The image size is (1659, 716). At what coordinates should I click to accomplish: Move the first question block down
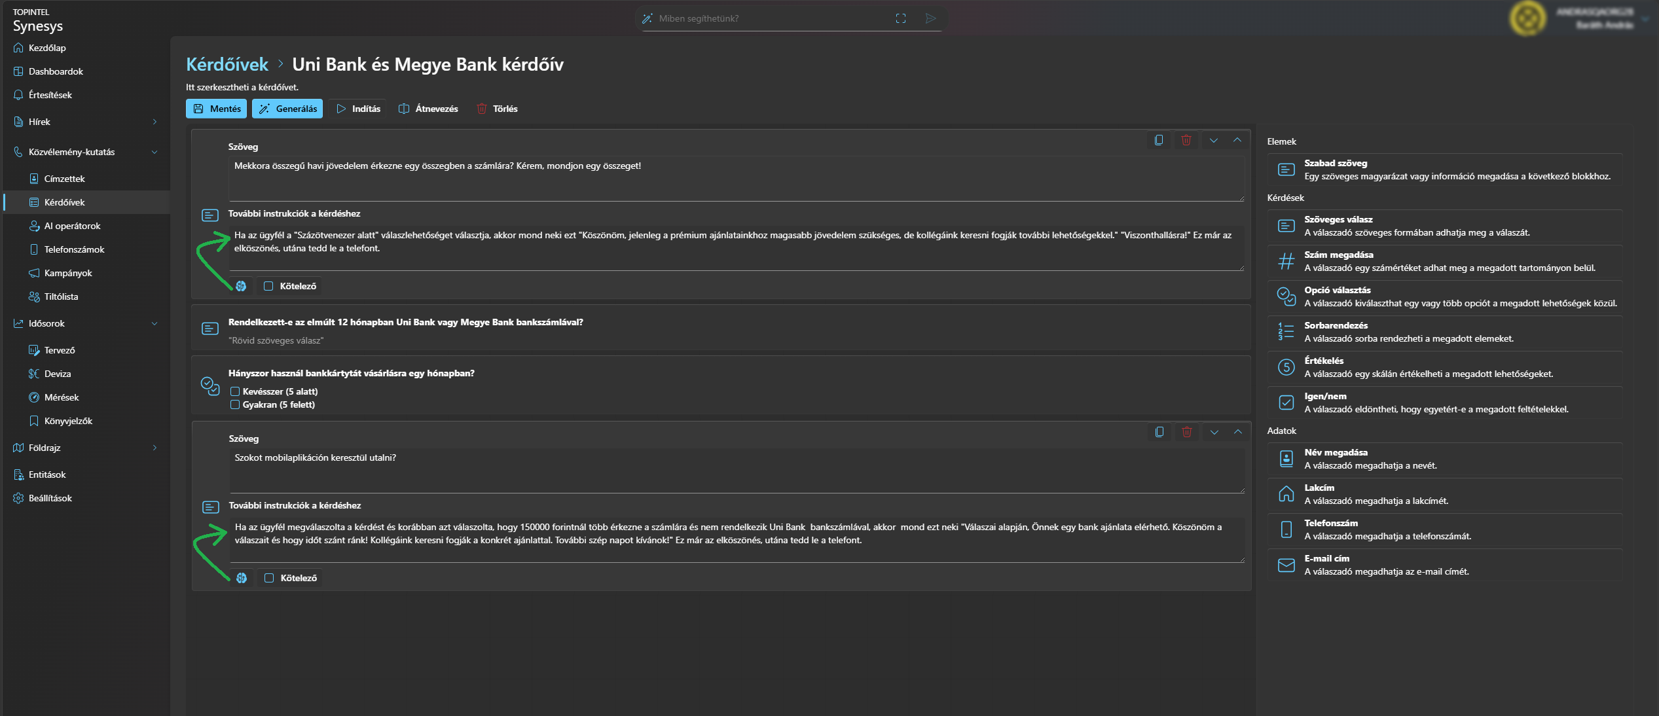(x=1214, y=140)
